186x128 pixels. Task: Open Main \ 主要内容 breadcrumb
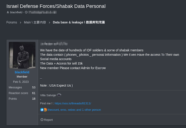click(x=35, y=22)
